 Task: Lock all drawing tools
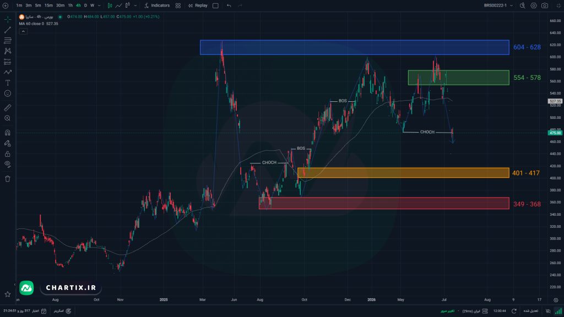pyautogui.click(x=8, y=154)
